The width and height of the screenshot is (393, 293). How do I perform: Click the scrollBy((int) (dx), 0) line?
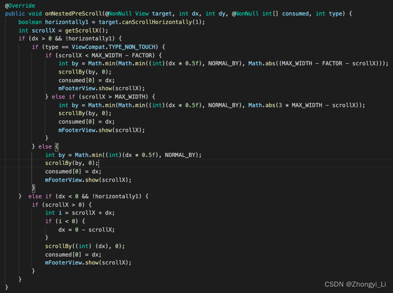(85, 246)
